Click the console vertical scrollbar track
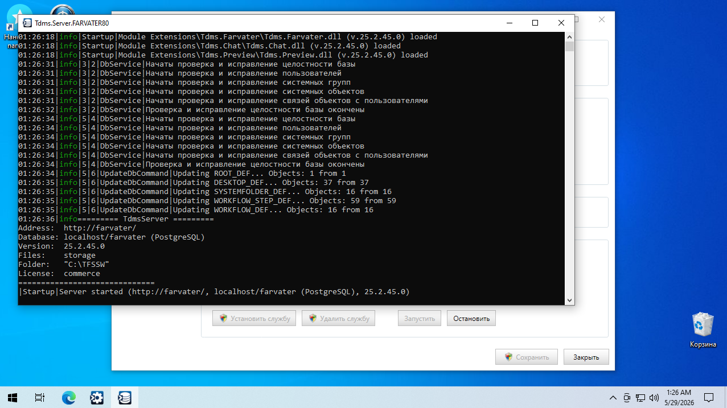The width and height of the screenshot is (727, 408). (570, 171)
